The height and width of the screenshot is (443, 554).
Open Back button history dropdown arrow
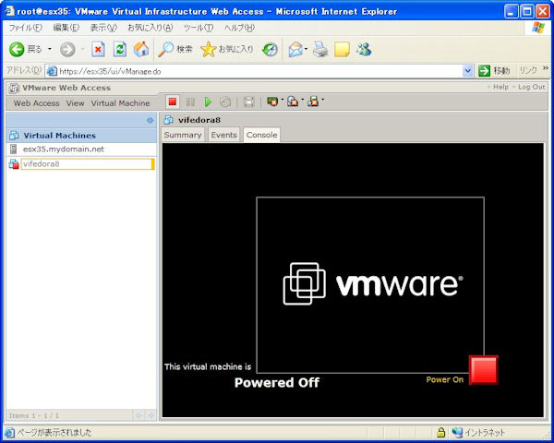(50, 49)
